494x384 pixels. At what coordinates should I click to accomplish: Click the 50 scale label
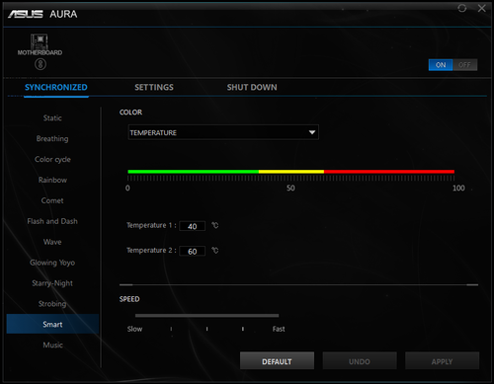point(290,188)
